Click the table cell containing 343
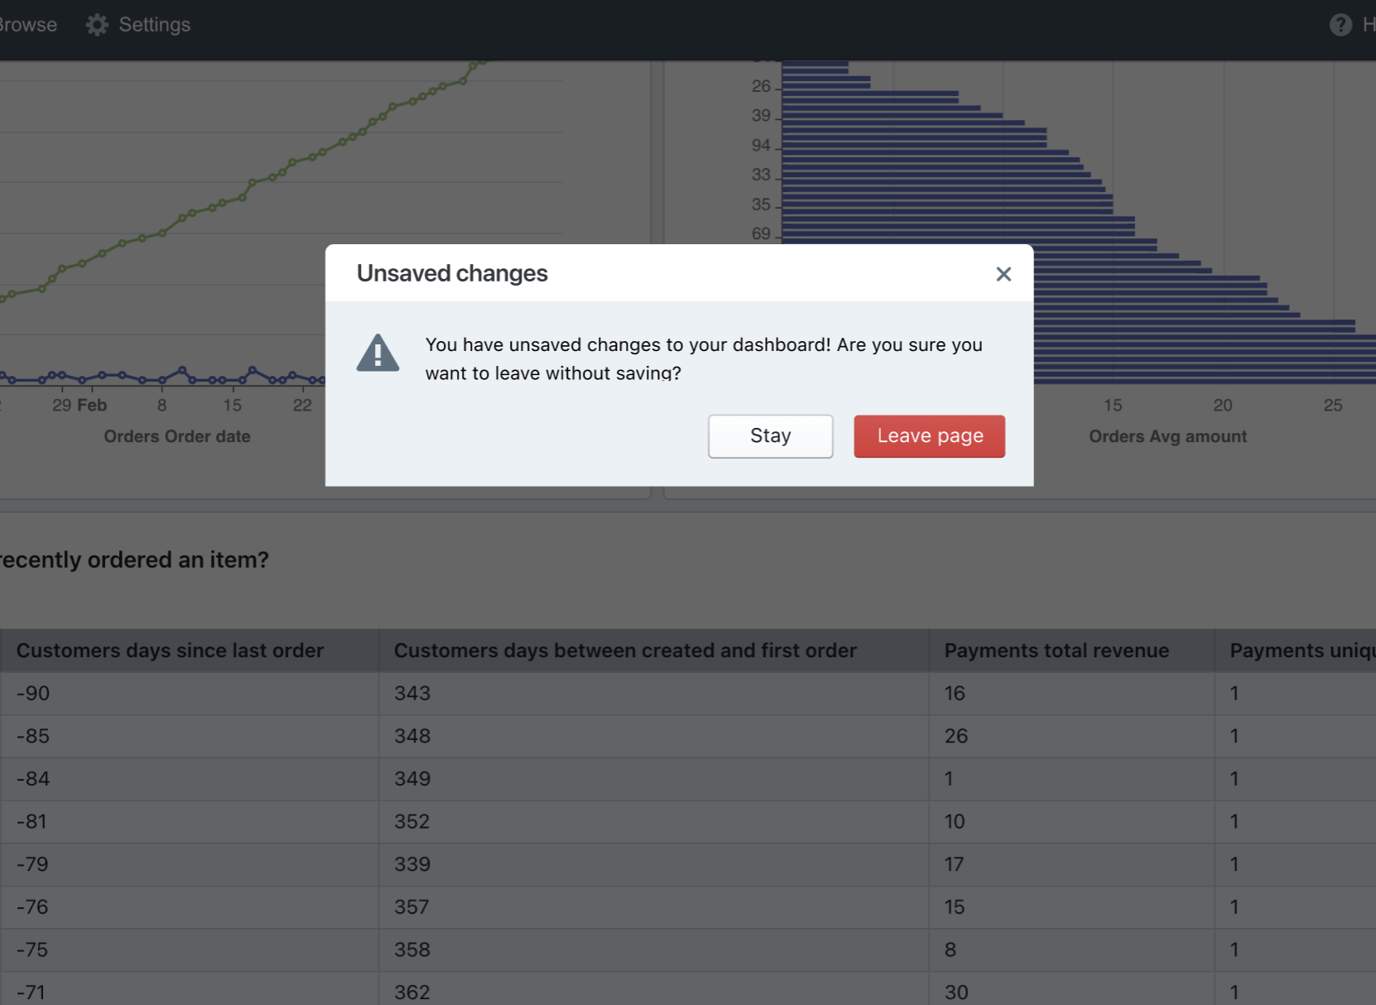Screen dimensions: 1376x1005 coord(411,694)
